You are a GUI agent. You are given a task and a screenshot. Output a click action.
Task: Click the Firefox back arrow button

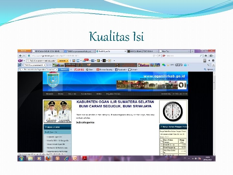(x=20, y=56)
